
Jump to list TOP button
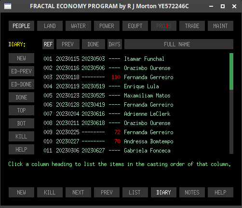pos(21,110)
